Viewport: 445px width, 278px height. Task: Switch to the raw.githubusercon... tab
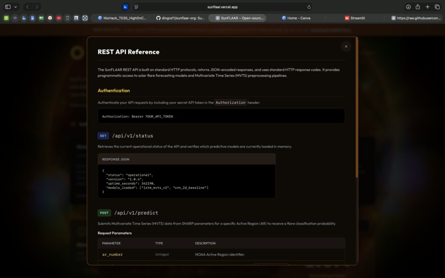pos(416,18)
